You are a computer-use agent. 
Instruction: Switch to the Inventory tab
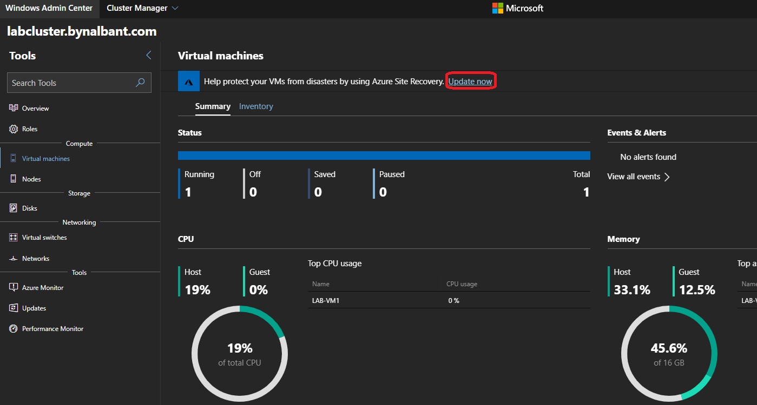[256, 106]
